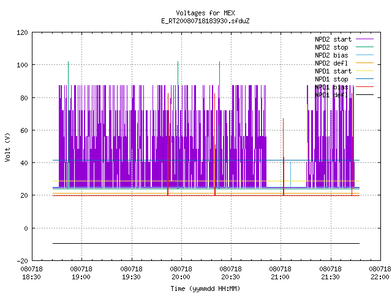Click the Time (yymmdd HH:MM) axis label
The height and width of the screenshot is (294, 392).
[205, 288]
